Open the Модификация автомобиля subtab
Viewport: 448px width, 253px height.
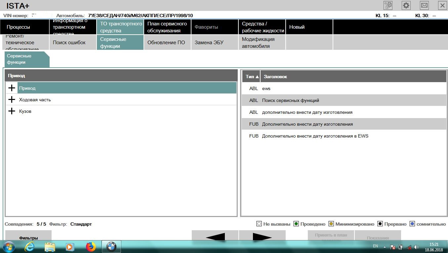pyautogui.click(x=262, y=43)
